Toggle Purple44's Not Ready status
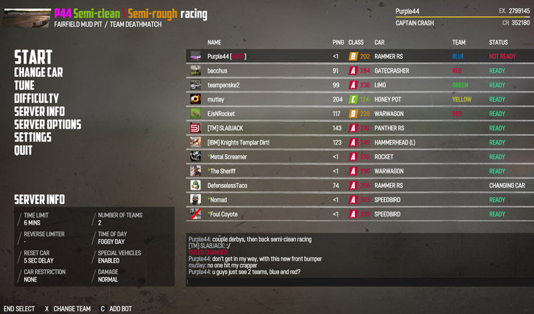This screenshot has height=314, width=534. pyautogui.click(x=503, y=57)
